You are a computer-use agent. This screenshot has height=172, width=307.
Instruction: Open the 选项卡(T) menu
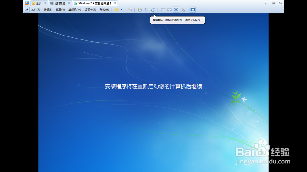(90, 9)
